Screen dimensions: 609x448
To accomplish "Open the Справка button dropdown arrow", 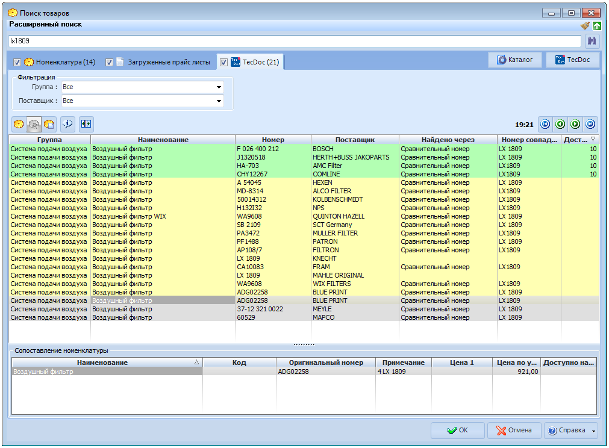I will 594,431.
